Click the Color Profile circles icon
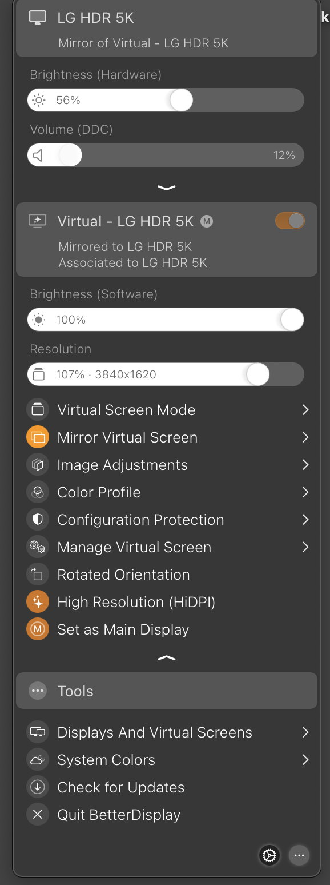The image size is (330, 885). [38, 492]
